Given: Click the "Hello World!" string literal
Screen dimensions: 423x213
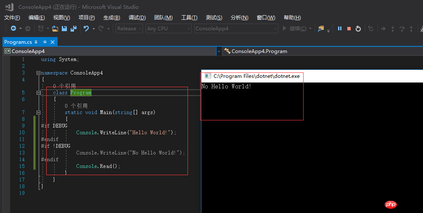Looking at the screenshot, I should point(150,133).
